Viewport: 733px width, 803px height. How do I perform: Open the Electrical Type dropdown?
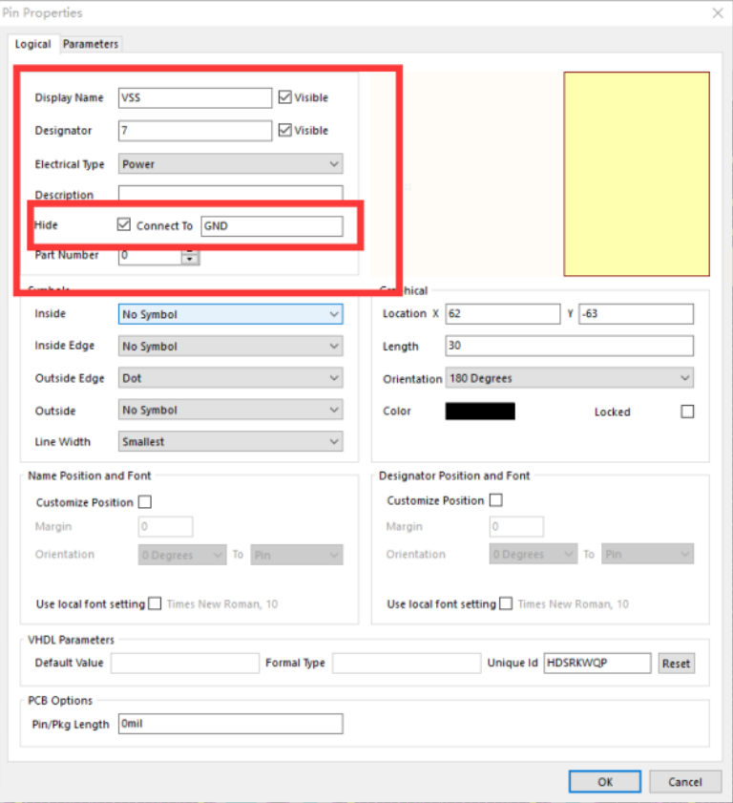click(230, 164)
